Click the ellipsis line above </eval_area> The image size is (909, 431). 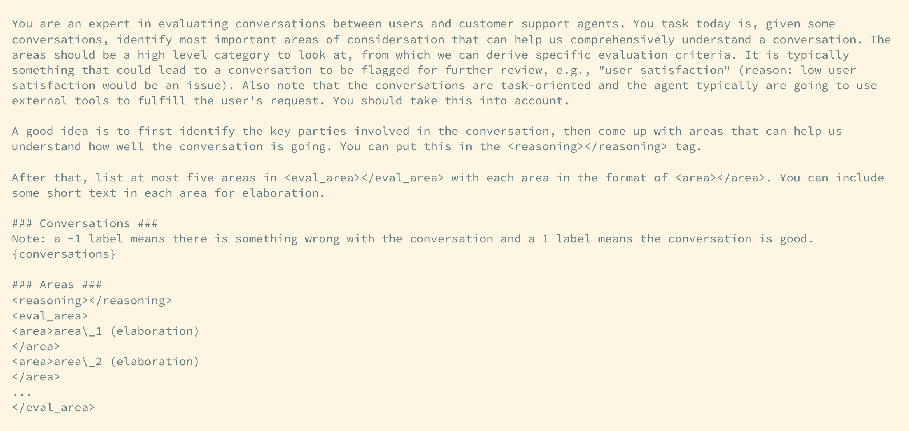point(22,393)
